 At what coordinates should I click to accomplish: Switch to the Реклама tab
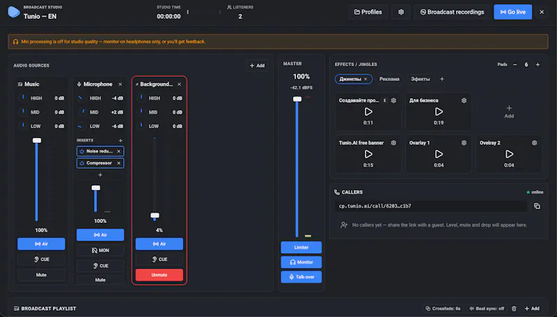tap(389, 79)
